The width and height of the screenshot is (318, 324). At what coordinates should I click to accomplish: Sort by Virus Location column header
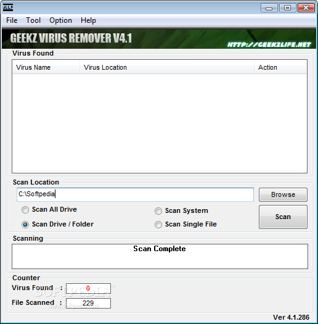click(167, 67)
